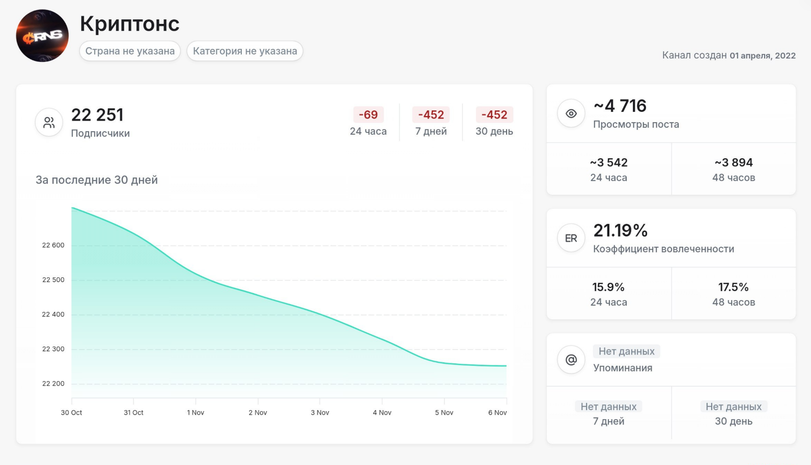Click the -69 24-hour change badge

[368, 114]
